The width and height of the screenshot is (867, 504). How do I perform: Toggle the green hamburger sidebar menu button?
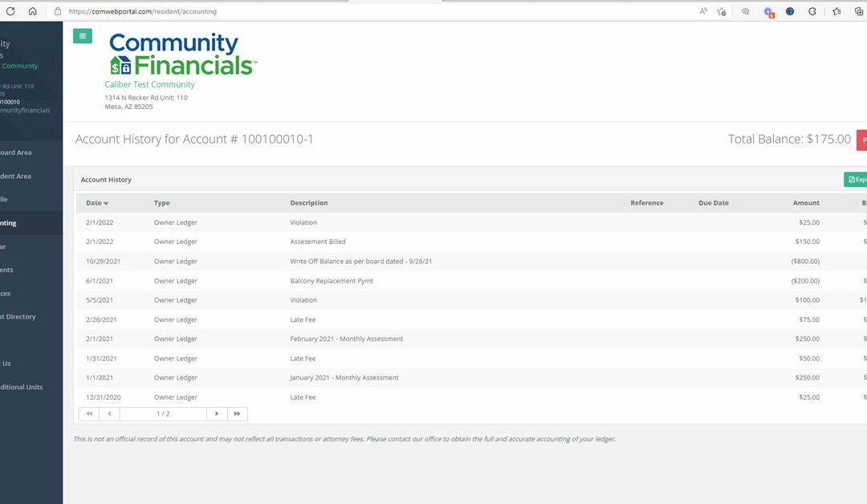(x=82, y=36)
